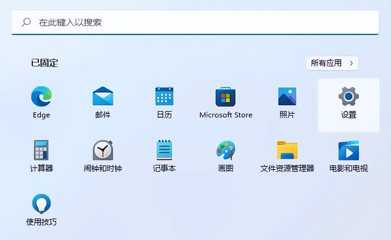Click the 邮件 label text
Viewport: 391px width, 240px height.
point(102,115)
